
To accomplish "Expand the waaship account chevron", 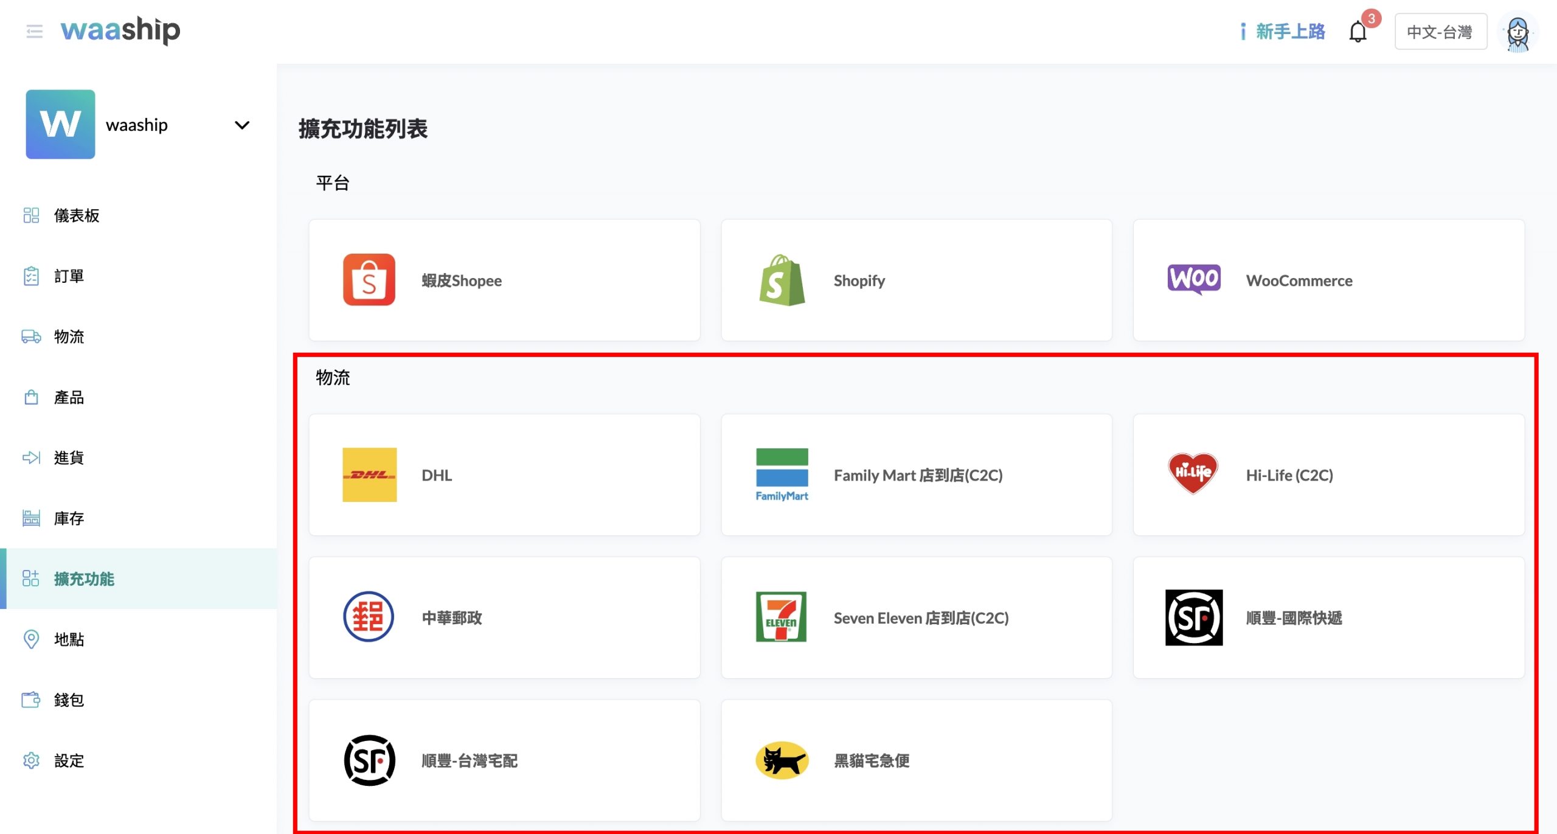I will (242, 125).
